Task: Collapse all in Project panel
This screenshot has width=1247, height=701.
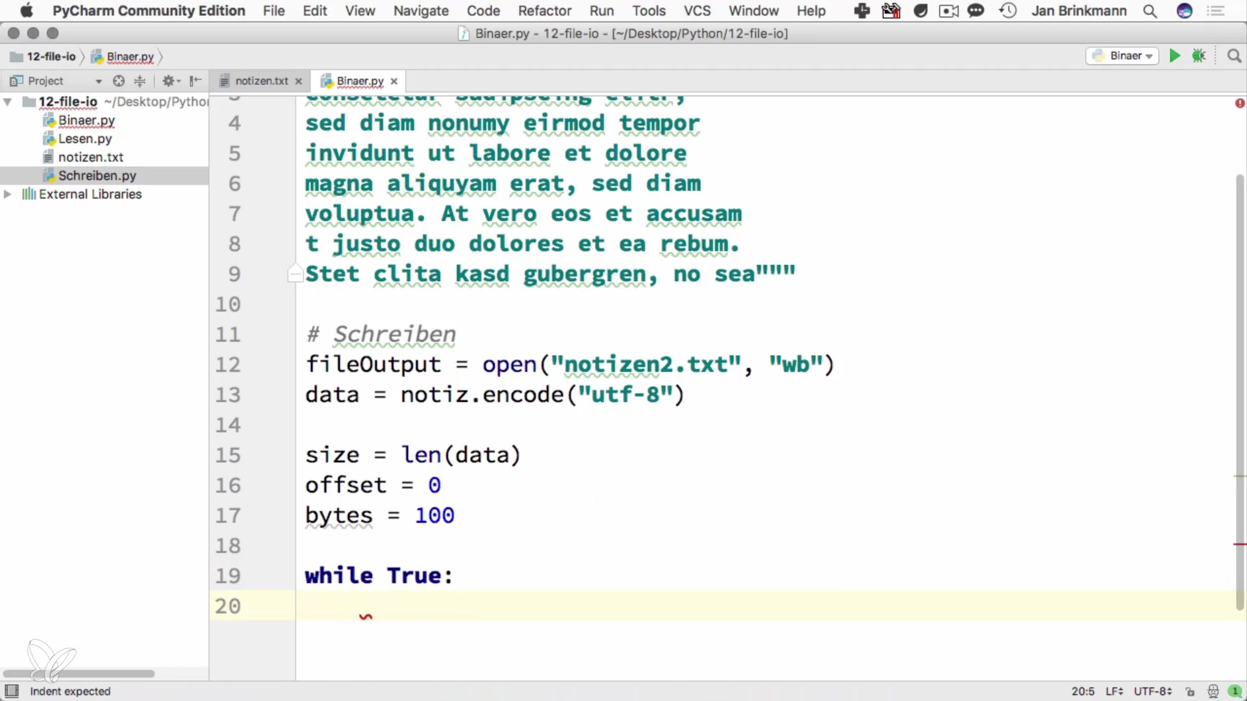Action: click(140, 80)
